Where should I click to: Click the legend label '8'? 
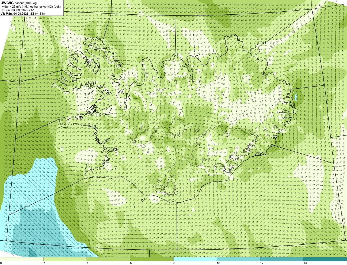174,263
